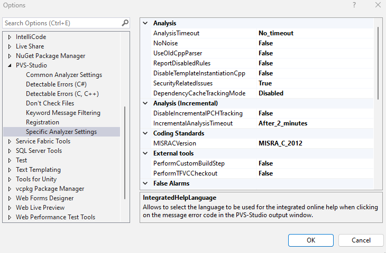Open the Keyword Message Filtering page
The image size is (386, 253).
63,113
